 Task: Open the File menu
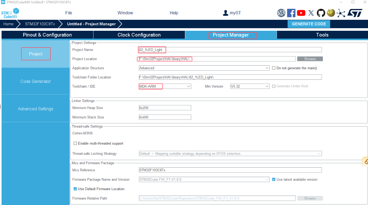click(x=69, y=13)
